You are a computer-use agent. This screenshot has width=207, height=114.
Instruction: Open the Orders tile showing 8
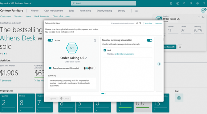26,103
